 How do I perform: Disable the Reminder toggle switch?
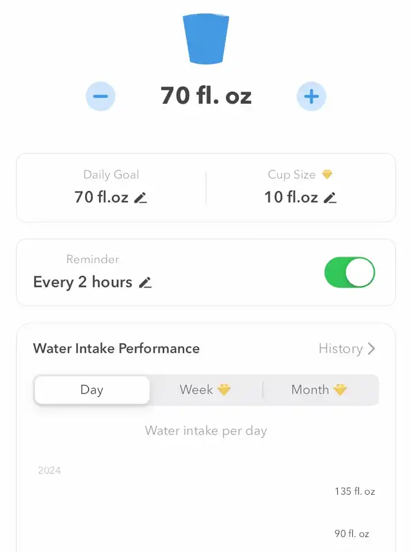tap(350, 272)
